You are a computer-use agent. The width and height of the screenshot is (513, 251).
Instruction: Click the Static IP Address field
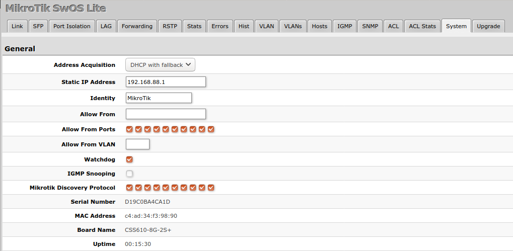(166, 81)
